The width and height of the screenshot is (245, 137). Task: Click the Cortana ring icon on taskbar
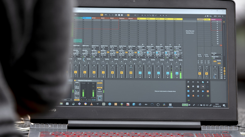[x=158, y=104]
